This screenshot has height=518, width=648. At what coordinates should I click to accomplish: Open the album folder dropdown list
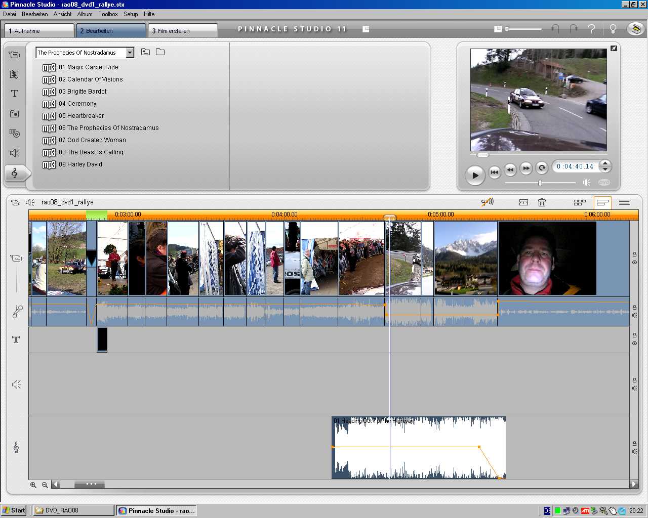[130, 53]
